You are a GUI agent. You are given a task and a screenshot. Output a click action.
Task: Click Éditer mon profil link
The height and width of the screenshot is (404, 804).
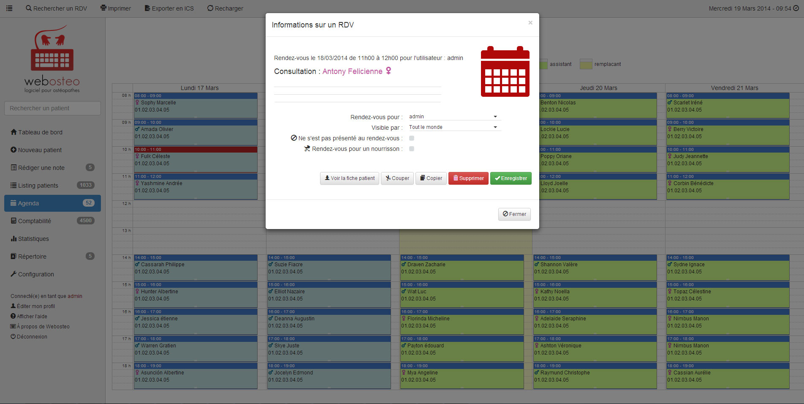click(x=33, y=306)
